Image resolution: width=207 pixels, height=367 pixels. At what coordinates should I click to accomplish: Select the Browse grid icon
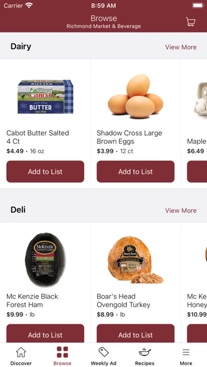click(x=62, y=352)
